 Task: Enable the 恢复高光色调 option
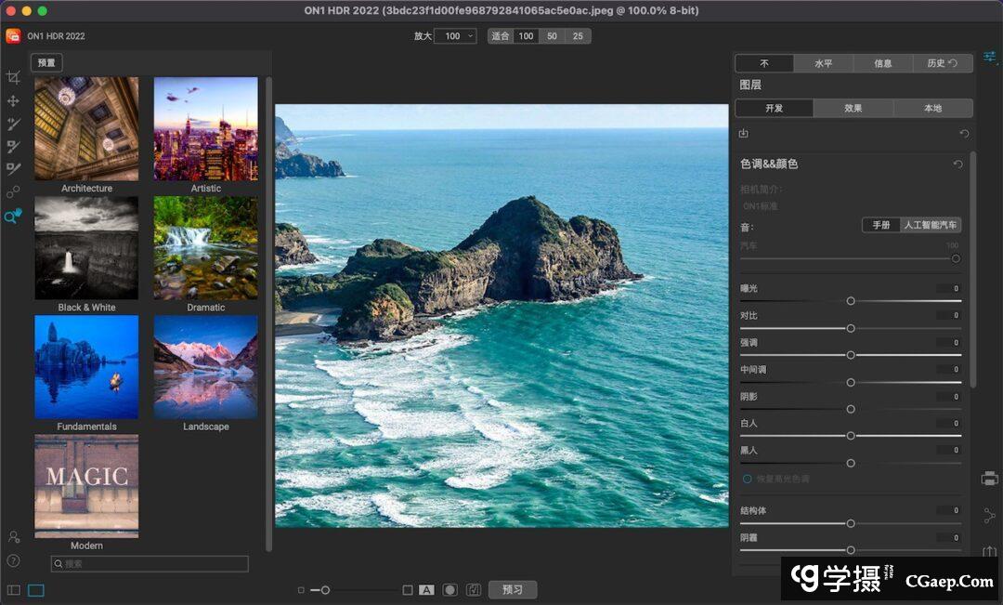747,479
